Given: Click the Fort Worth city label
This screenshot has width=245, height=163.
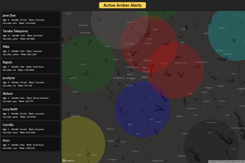Looking at the screenshot, I should click(118, 78).
